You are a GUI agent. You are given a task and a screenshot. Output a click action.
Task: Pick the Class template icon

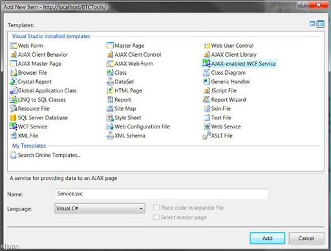110,73
